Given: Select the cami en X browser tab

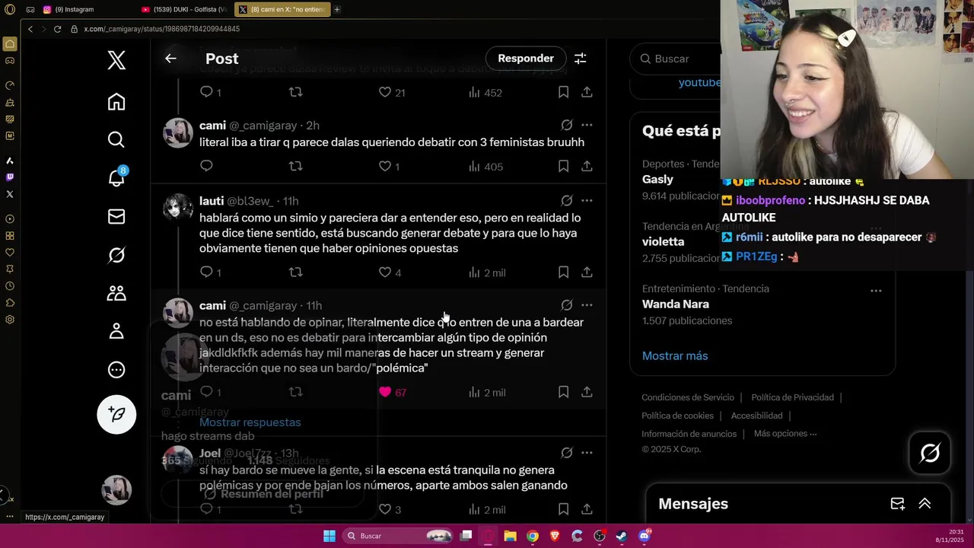Looking at the screenshot, I should click(x=281, y=10).
